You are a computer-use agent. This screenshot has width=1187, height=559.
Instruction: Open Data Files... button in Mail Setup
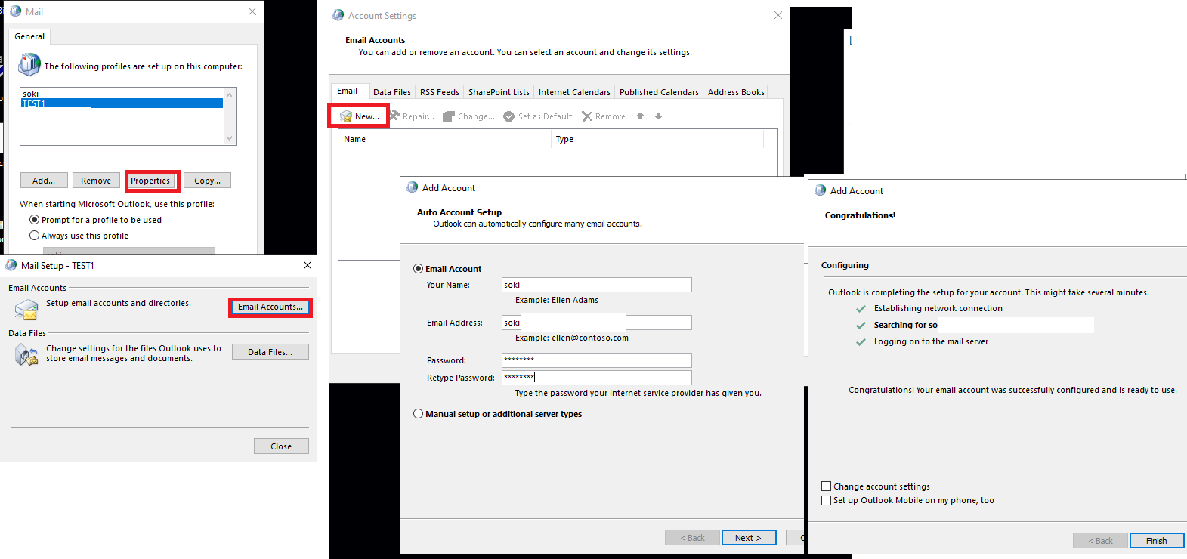[270, 352]
